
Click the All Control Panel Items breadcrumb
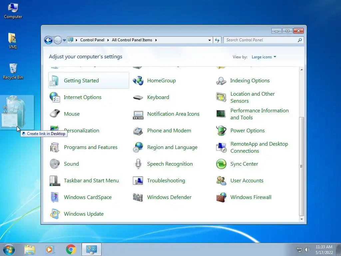[x=132, y=40]
